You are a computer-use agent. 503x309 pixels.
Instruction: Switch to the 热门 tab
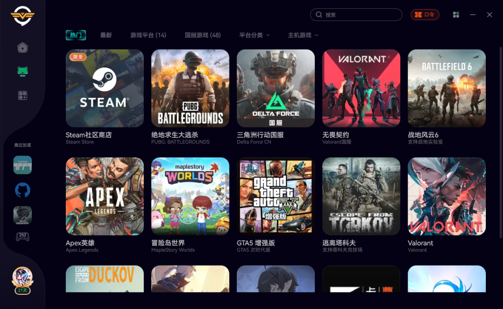point(76,35)
